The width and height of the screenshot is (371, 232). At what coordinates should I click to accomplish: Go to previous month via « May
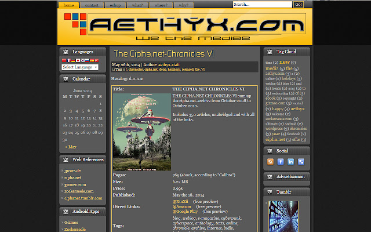71,147
